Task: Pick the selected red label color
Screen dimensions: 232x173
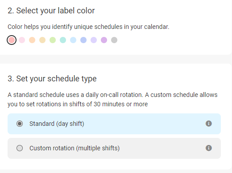Action: click(12, 40)
